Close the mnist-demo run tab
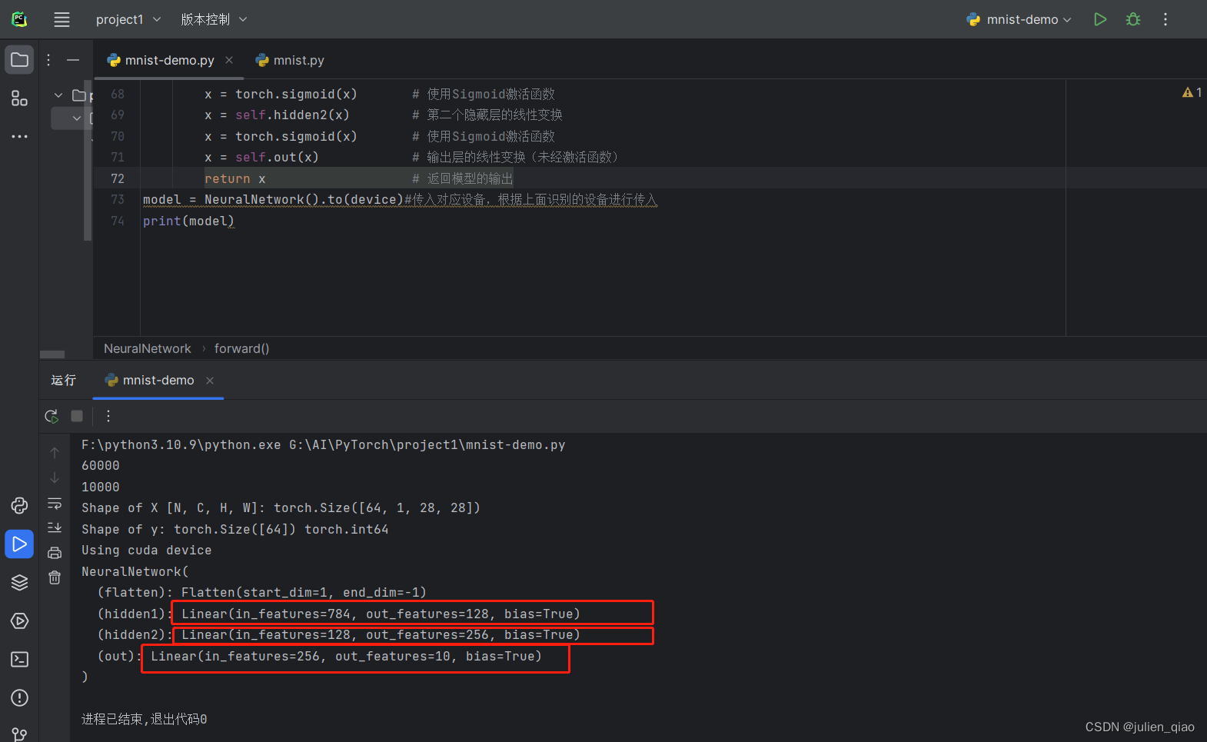The height and width of the screenshot is (742, 1207). click(210, 381)
